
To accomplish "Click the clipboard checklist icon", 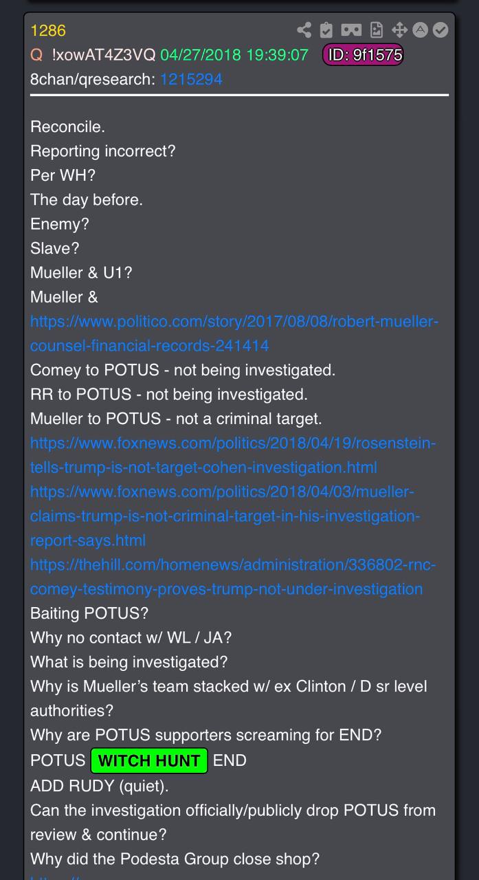I will tap(326, 30).
